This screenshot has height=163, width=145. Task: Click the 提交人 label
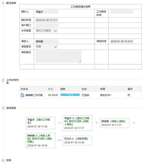25,12
